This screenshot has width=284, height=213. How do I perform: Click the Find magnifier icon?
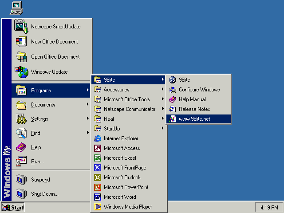click(21, 133)
